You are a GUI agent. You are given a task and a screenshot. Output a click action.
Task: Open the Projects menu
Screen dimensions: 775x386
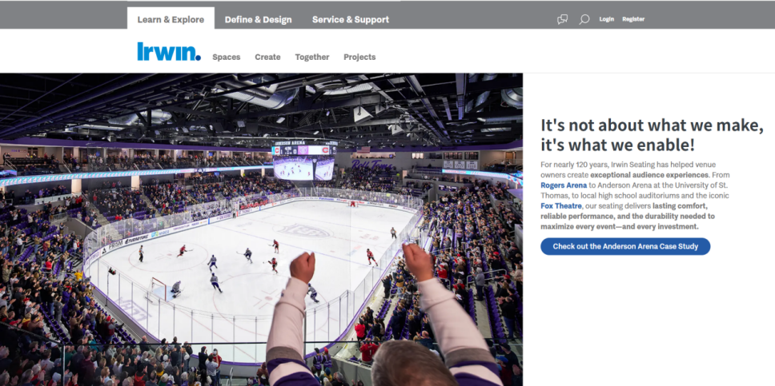[x=359, y=58]
